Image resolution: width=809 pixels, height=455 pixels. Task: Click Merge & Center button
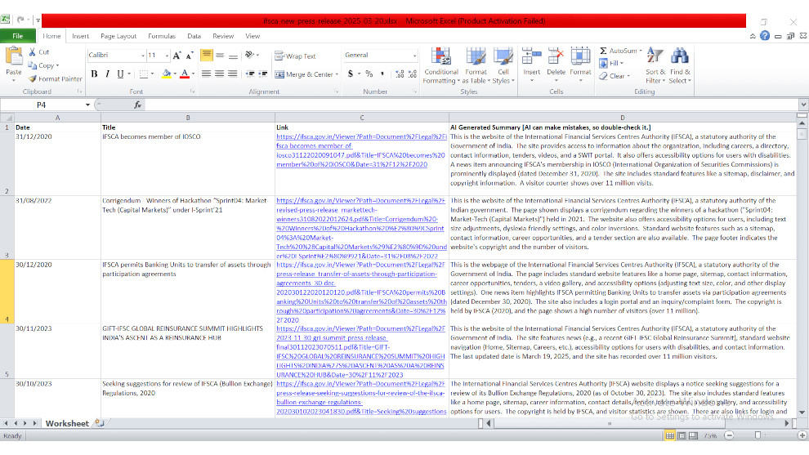click(x=304, y=74)
